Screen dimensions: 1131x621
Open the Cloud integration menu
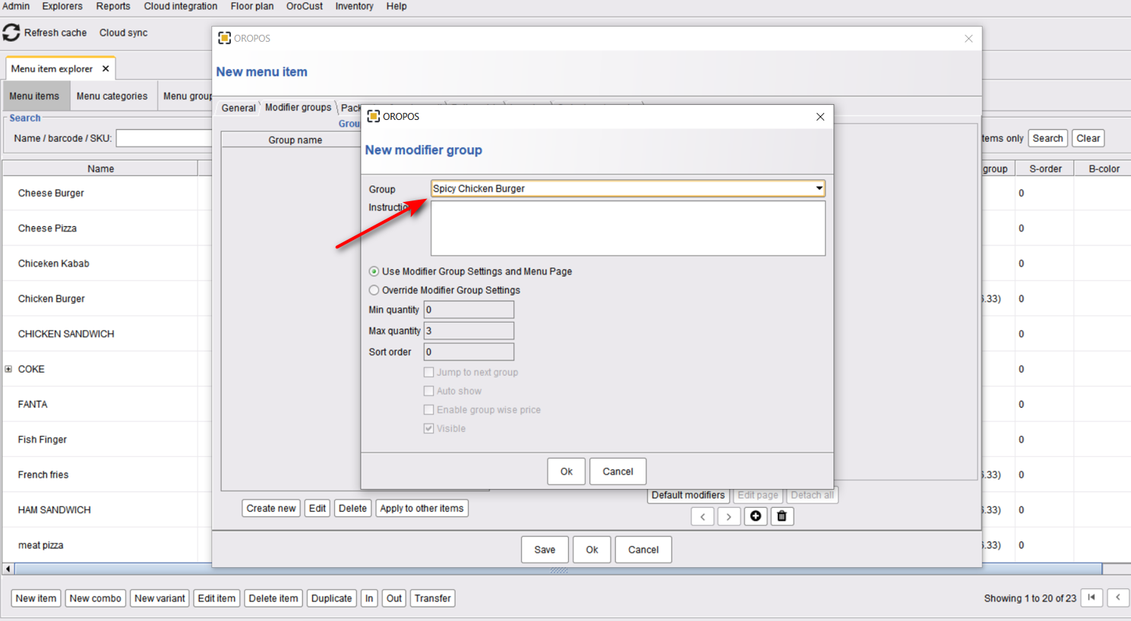[181, 6]
